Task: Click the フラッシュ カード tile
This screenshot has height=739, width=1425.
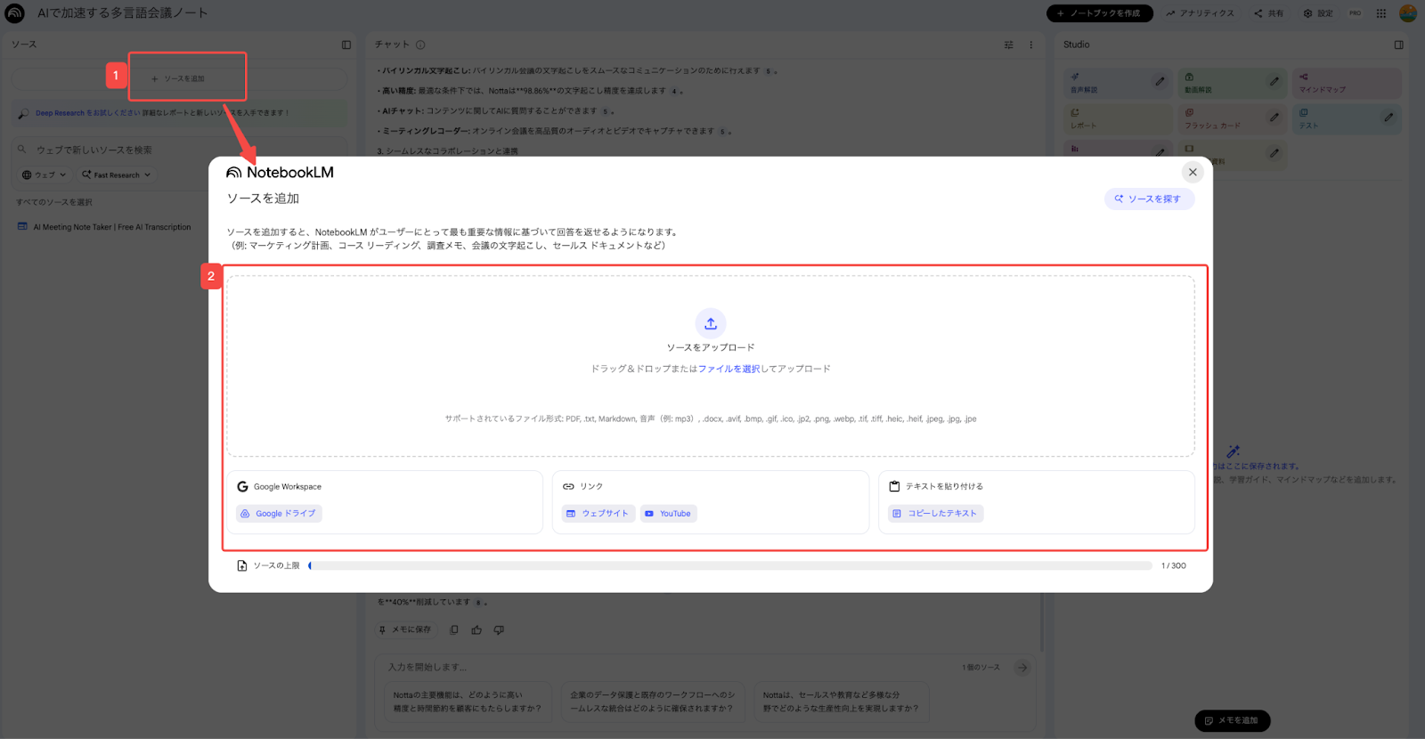Action: pyautogui.click(x=1232, y=118)
